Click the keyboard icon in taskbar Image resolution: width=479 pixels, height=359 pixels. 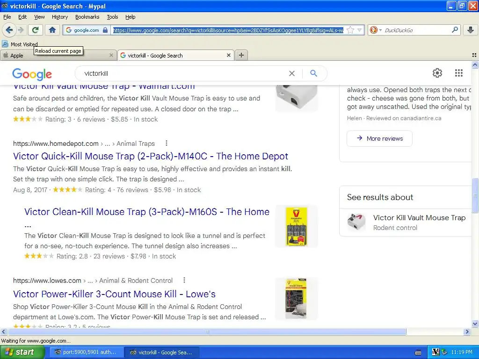point(418,352)
